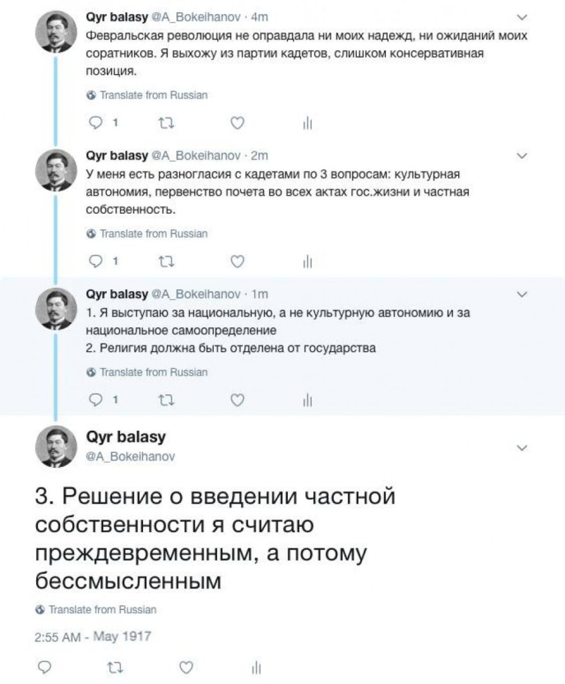Viewport: 565px width, 684px height.
Task: Like the highlighted 1m tweet
Action: pos(236,399)
